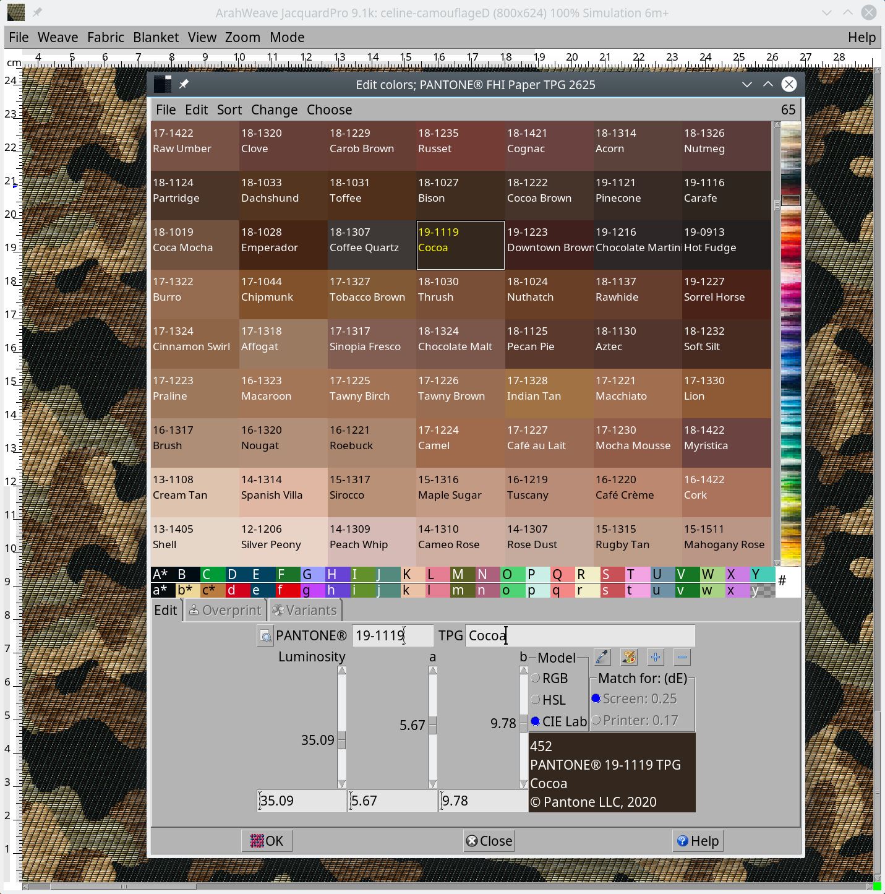This screenshot has width=885, height=894.
Task: Click the Luminosity value input field
Action: 302,801
